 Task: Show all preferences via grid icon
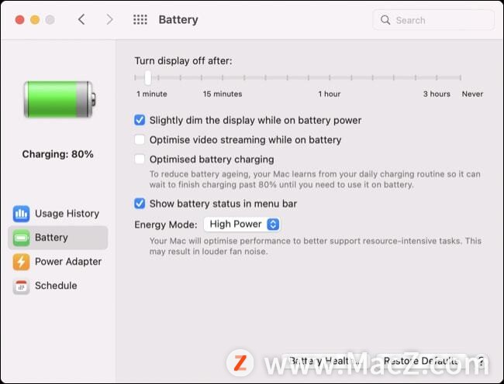point(140,19)
